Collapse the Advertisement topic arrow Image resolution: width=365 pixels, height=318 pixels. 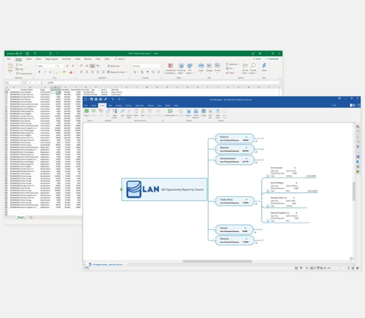click(x=246, y=159)
